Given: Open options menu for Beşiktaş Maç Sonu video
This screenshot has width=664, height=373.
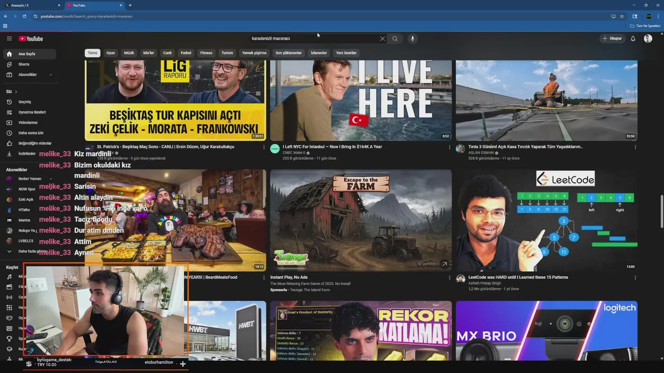Looking at the screenshot, I should [264, 147].
